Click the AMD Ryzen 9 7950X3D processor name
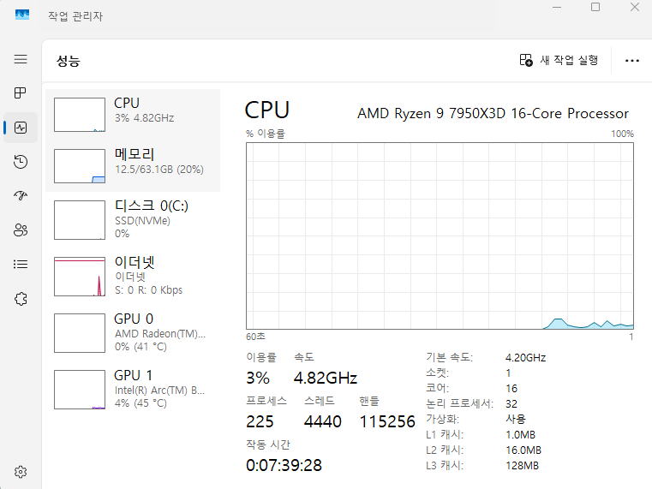 click(493, 113)
